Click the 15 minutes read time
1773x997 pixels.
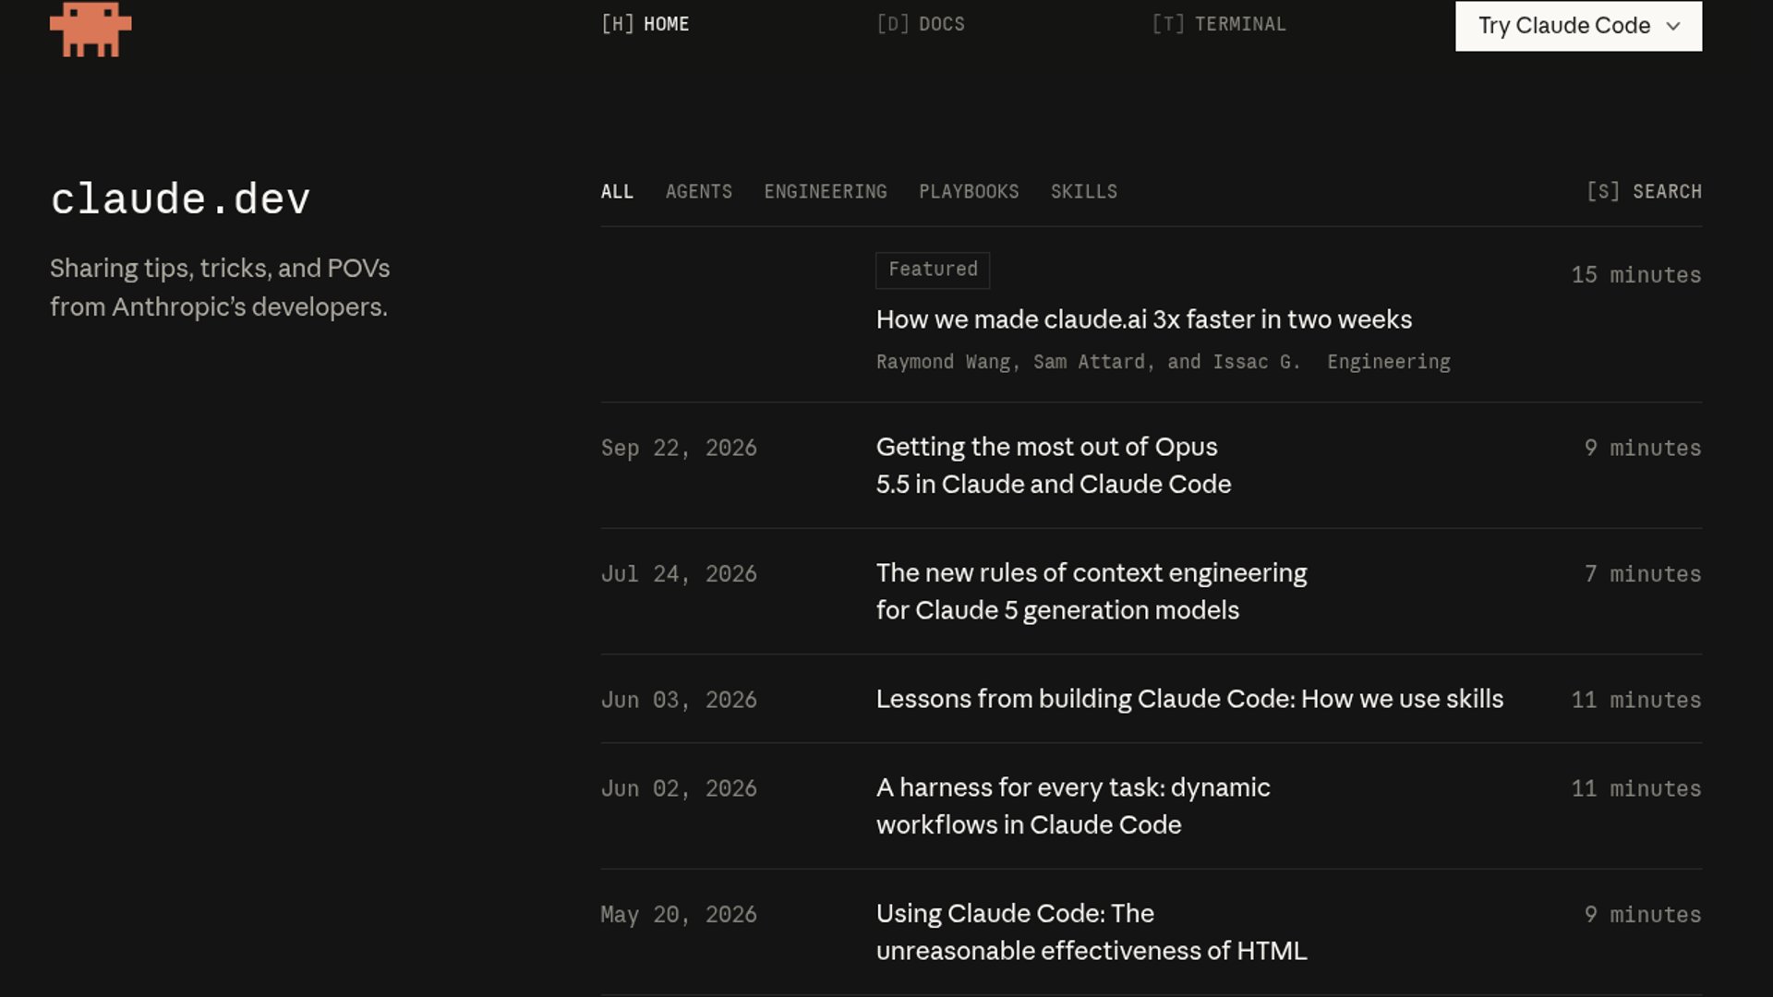click(1635, 275)
